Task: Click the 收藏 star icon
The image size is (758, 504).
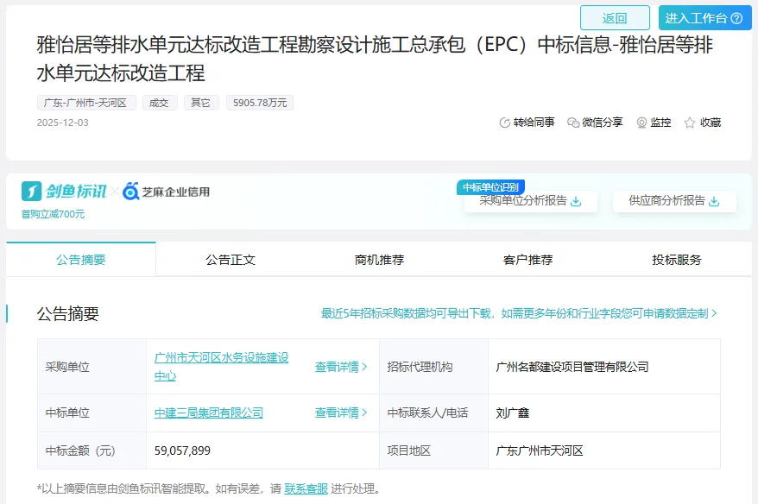Action: pyautogui.click(x=690, y=123)
